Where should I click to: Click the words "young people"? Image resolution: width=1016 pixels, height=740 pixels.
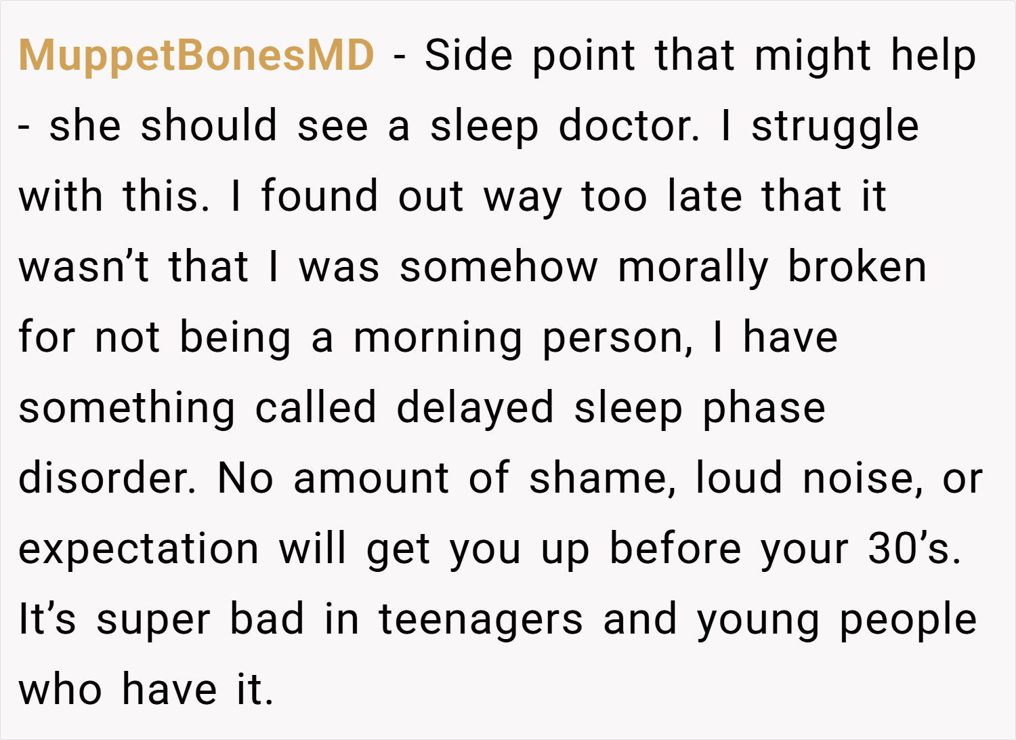(837, 620)
